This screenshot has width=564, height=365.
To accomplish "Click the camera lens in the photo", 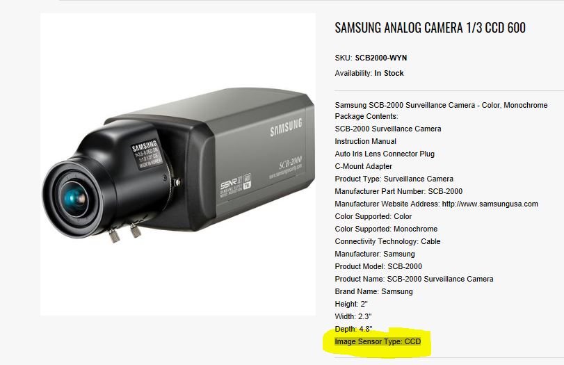I will [x=75, y=199].
